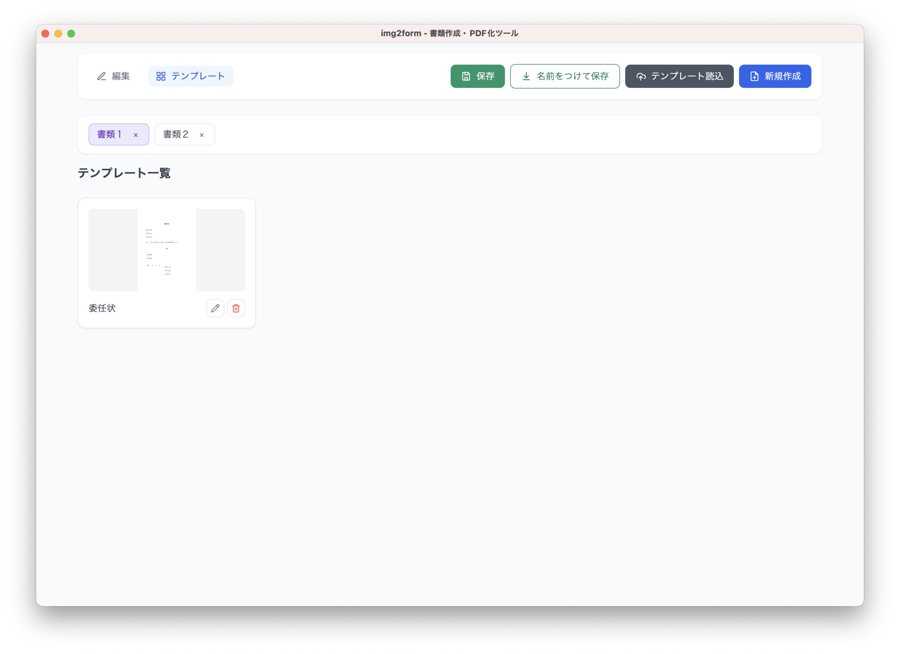Click the テンプレート読込 button label

(687, 76)
